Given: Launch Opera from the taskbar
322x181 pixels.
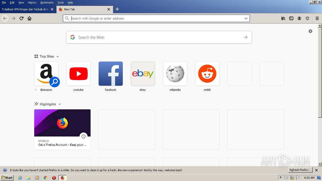Looking at the screenshot, I should click(x=54, y=178).
